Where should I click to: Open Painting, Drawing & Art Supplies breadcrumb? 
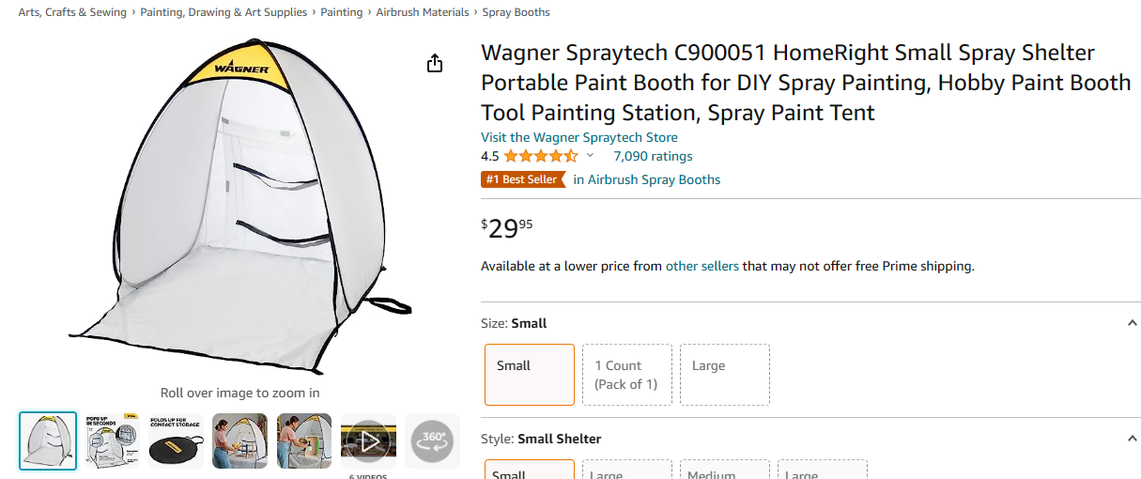tap(224, 12)
